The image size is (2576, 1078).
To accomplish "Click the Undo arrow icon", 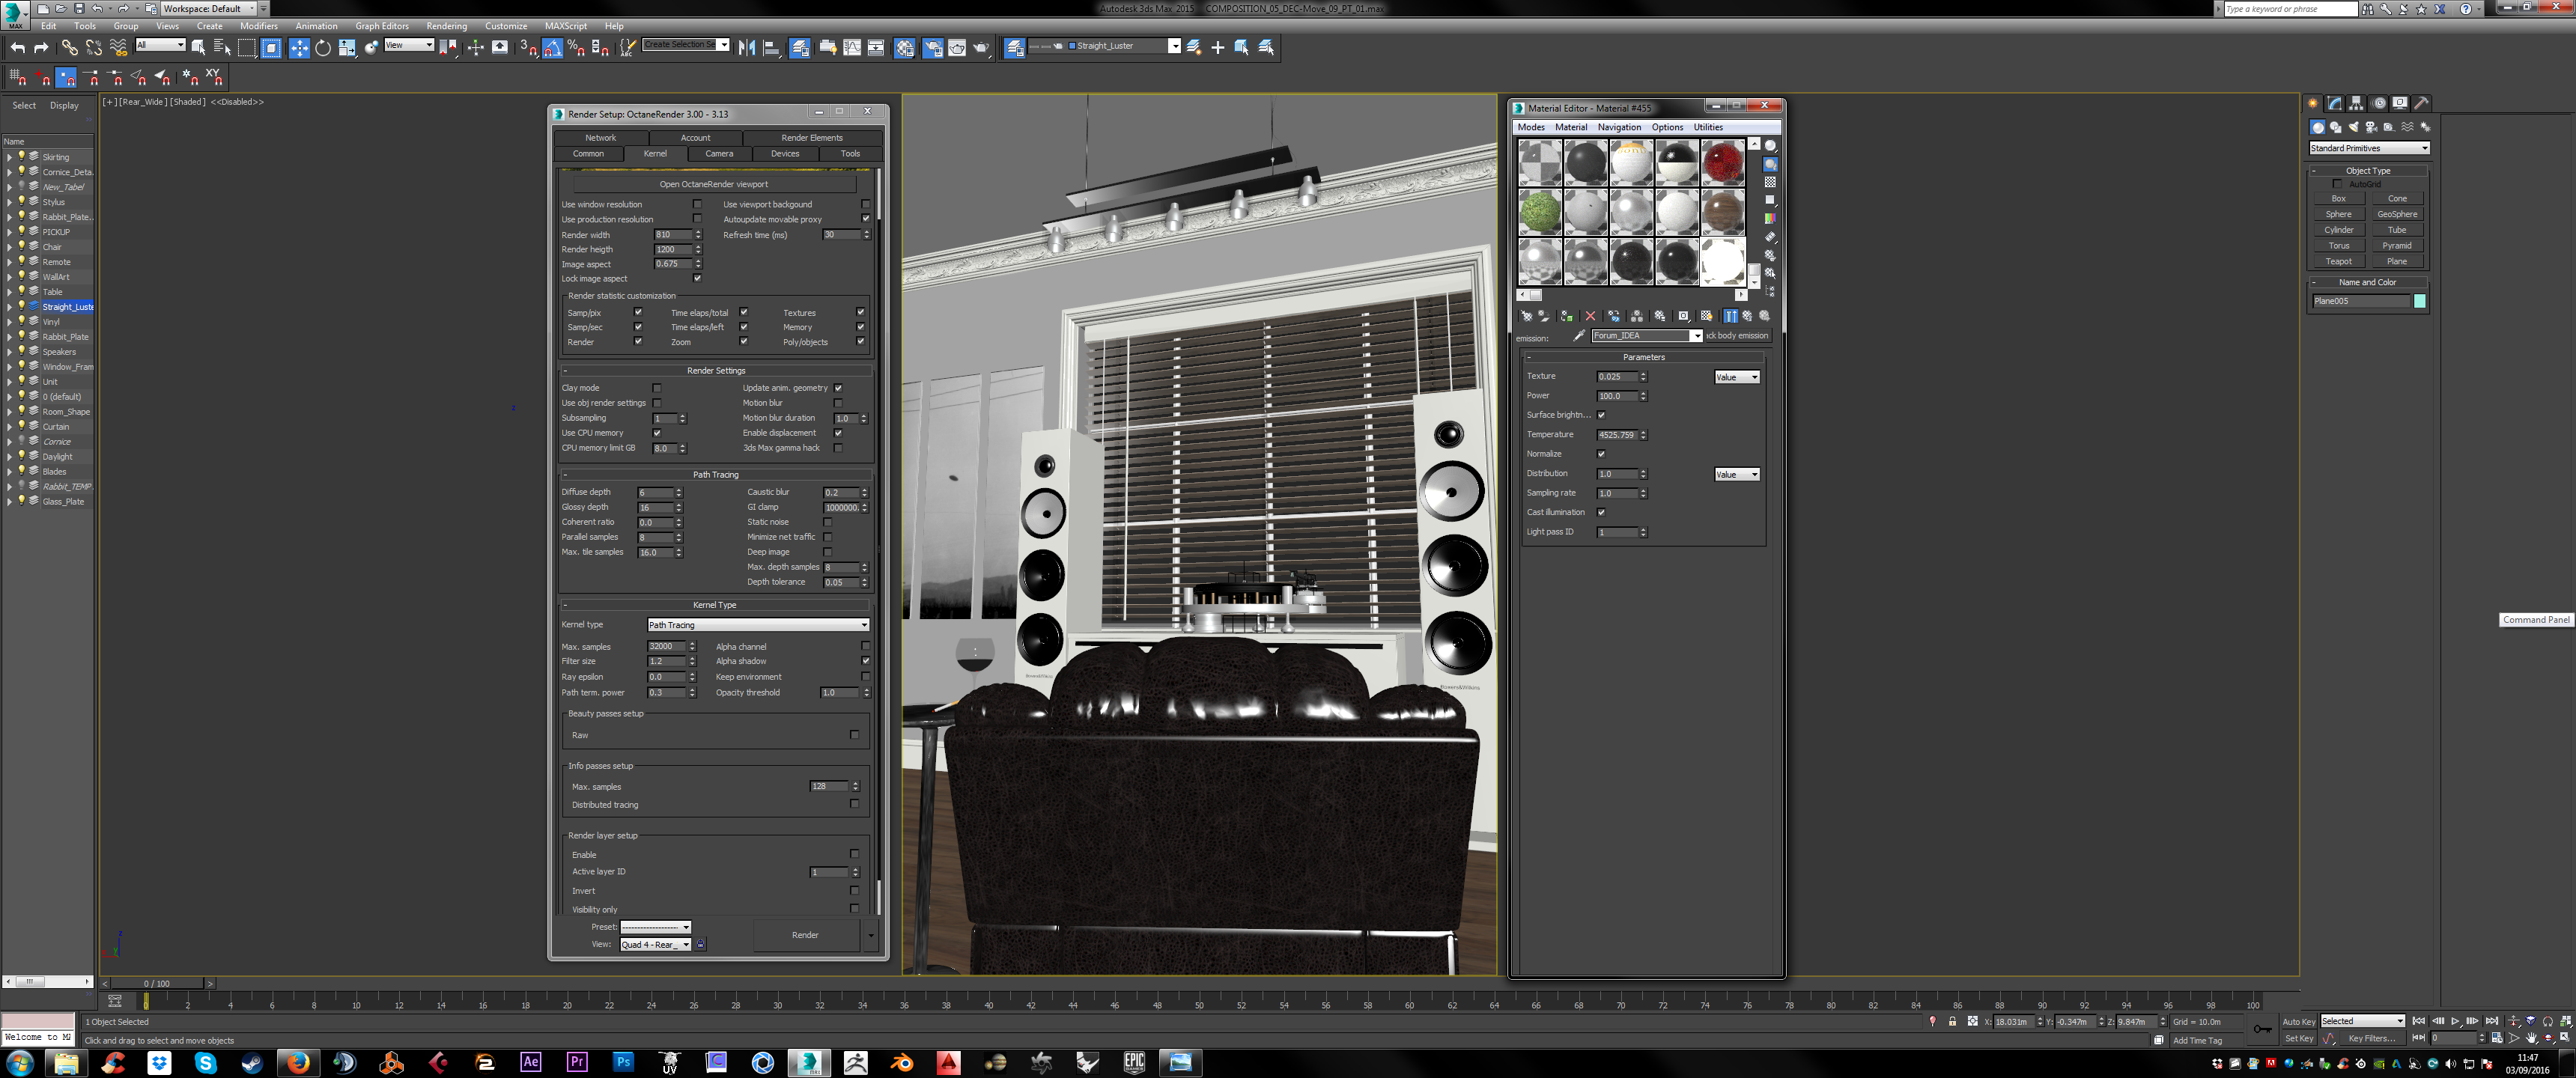I will click(17, 47).
